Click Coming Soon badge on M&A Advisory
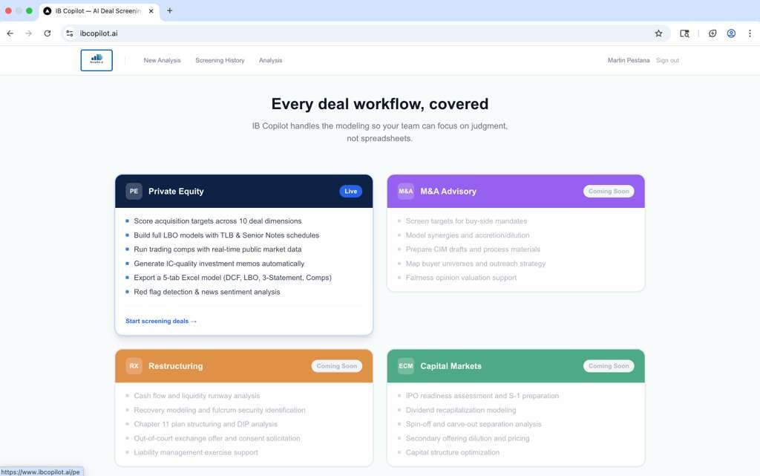The image size is (760, 476). click(609, 191)
